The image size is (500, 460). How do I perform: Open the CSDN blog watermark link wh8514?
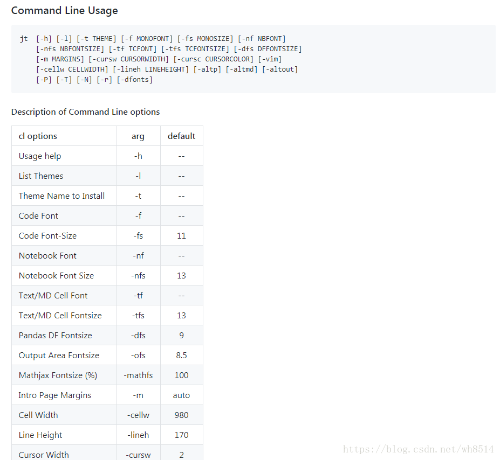[417, 449]
